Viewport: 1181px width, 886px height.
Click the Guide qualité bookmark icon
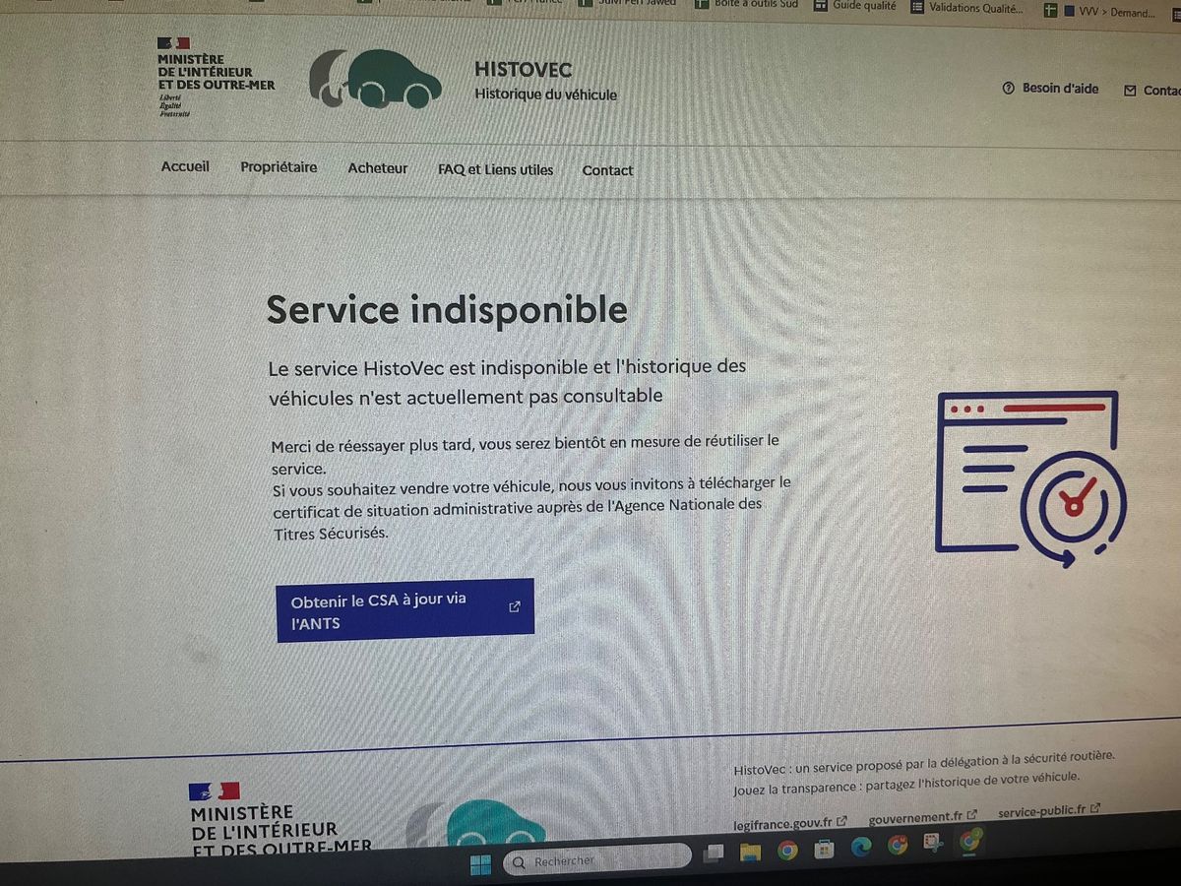(820, 5)
